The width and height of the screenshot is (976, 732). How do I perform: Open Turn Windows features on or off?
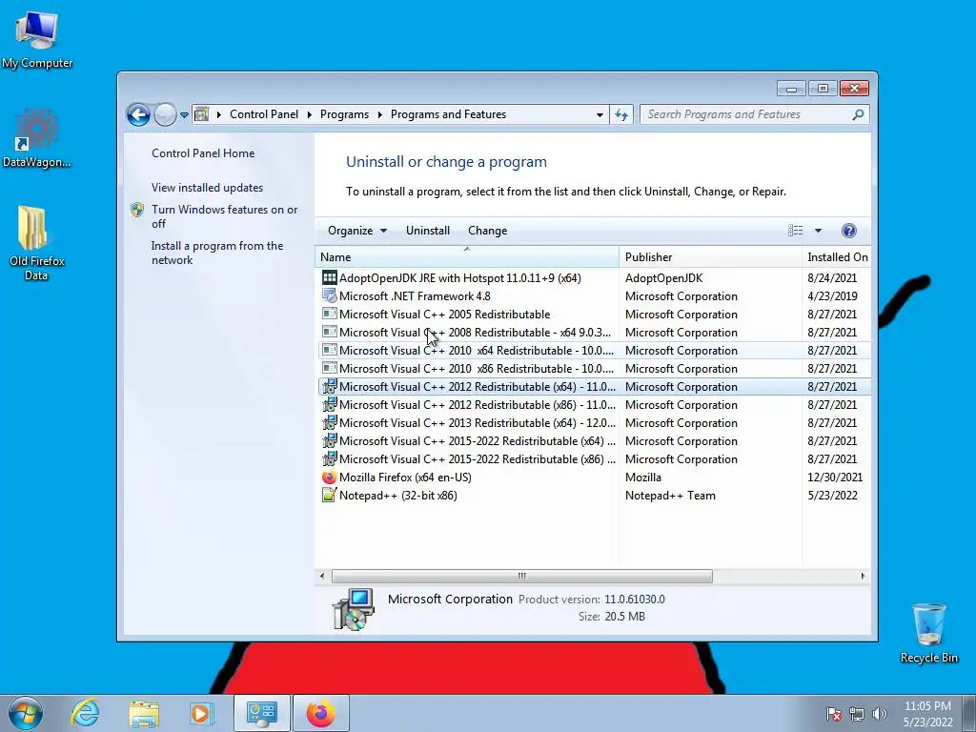point(225,216)
